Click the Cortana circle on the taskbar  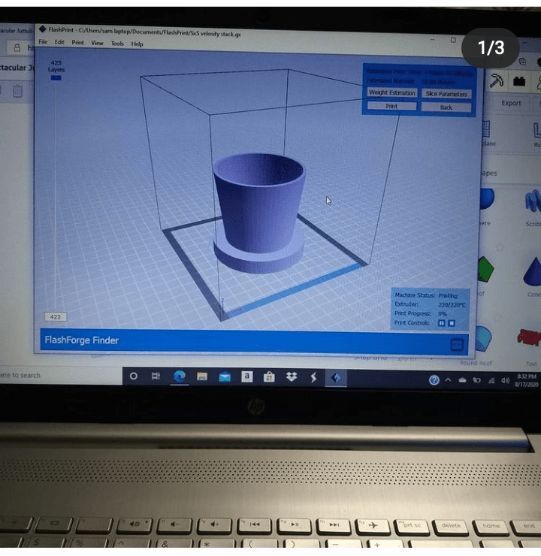point(133,376)
